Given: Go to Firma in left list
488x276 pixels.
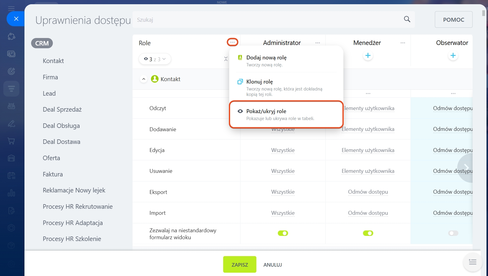Looking at the screenshot, I should pos(50,77).
